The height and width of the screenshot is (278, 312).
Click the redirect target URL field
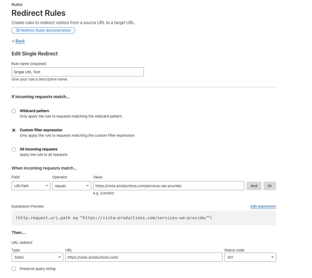pyautogui.click(x=144, y=257)
